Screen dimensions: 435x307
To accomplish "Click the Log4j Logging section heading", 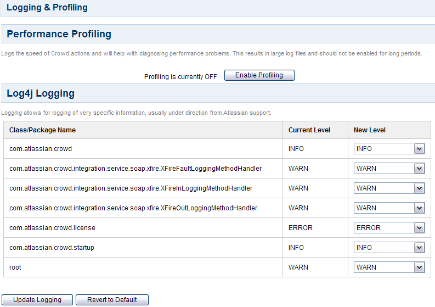I will (x=41, y=93).
